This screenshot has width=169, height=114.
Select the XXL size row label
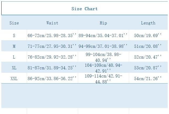click(x=14, y=78)
